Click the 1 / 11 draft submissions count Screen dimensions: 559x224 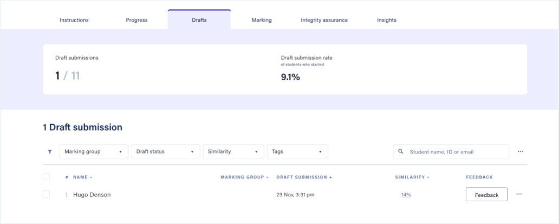point(67,75)
